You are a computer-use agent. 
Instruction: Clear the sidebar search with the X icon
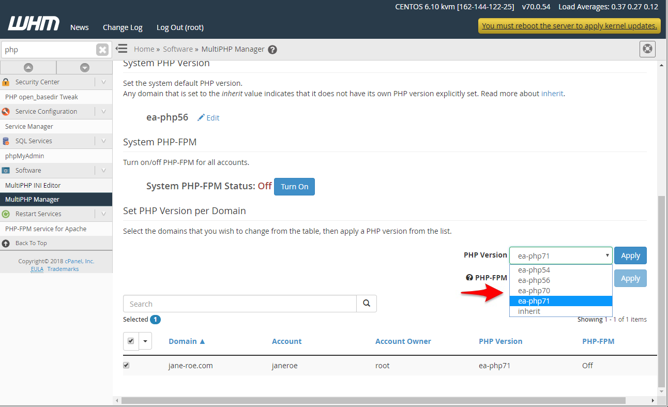102,49
